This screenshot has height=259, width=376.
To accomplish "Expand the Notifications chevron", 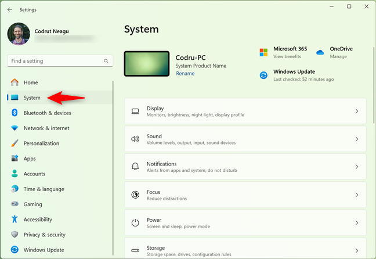I will point(357,167).
